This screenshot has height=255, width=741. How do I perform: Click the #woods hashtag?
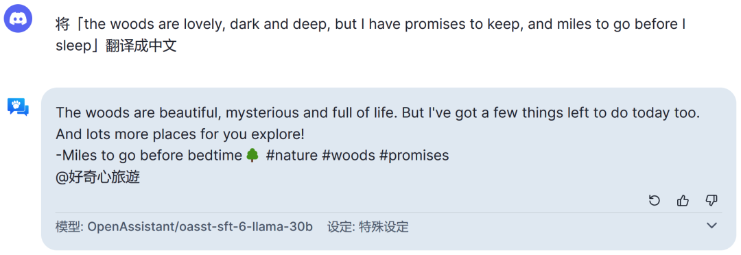(x=349, y=156)
